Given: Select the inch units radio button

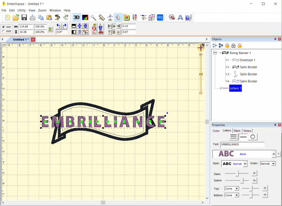Looking at the screenshot, I should pos(3,31).
